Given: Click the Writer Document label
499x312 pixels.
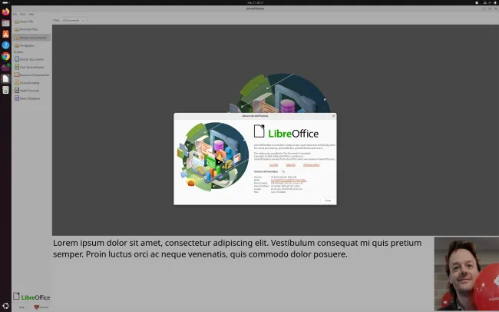Looking at the screenshot, I should tap(31, 59).
